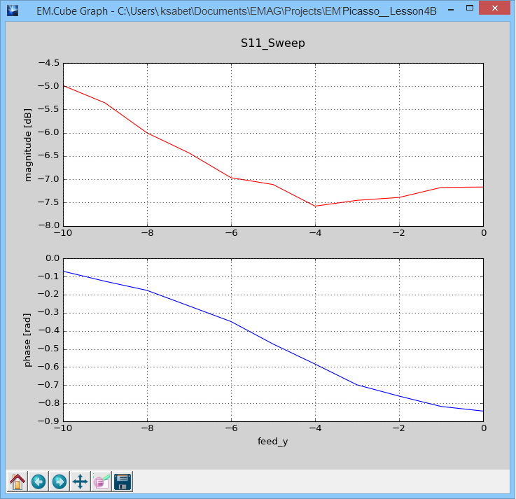Click the red magnitude curve minimum near -4
The image size is (516, 499).
315,206
